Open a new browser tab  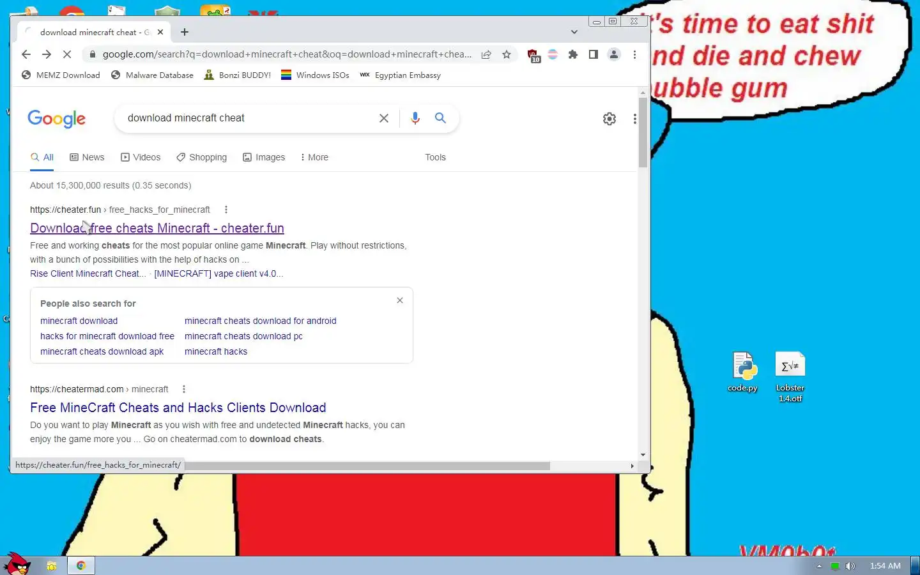(184, 32)
